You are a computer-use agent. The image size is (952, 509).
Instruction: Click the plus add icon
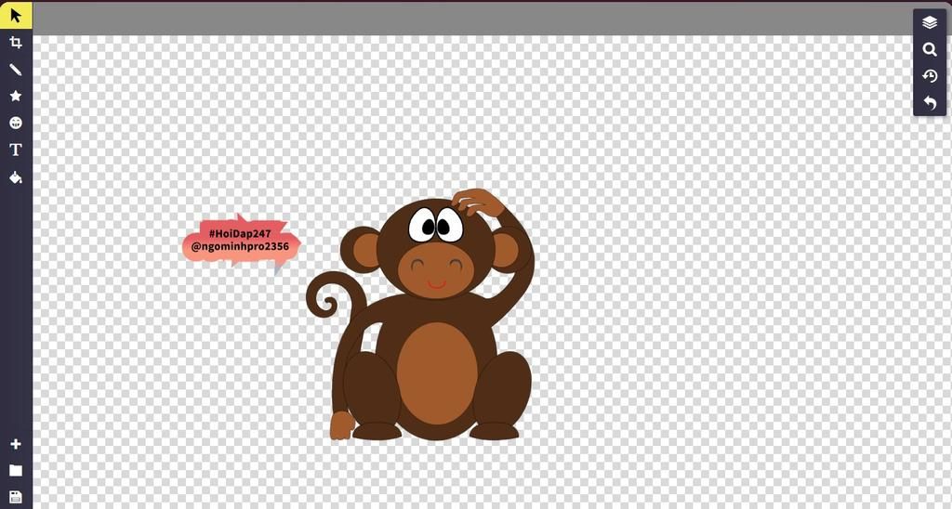pyautogui.click(x=16, y=444)
